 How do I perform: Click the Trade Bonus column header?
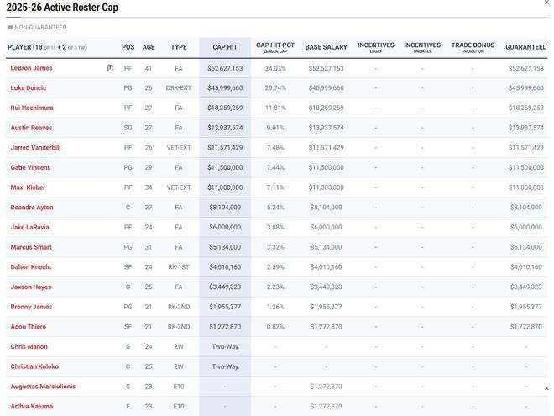473,47
